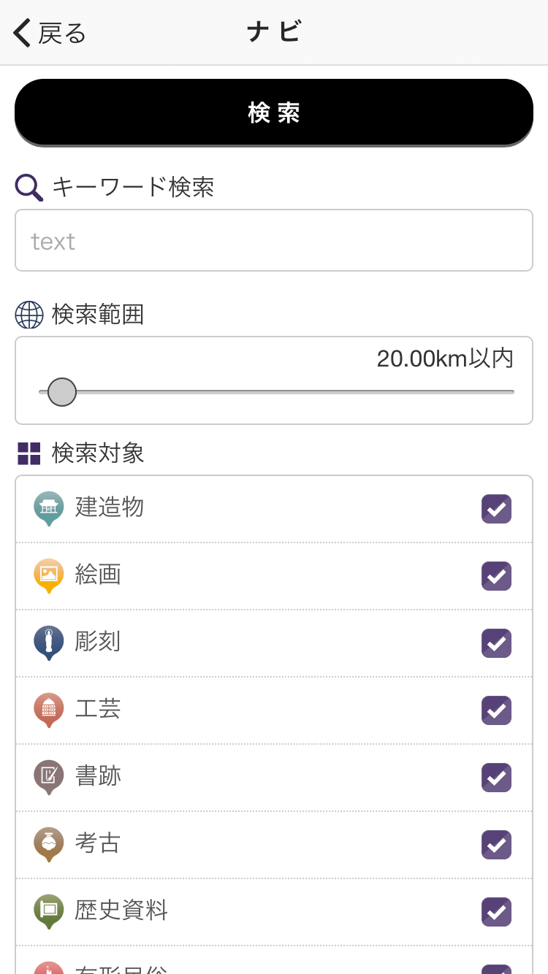Click the search range slider handle
Screen dimensions: 548x974
click(x=62, y=392)
